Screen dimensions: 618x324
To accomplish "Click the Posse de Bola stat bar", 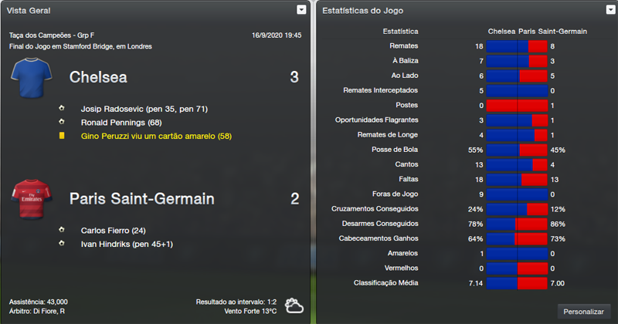I will tap(517, 150).
